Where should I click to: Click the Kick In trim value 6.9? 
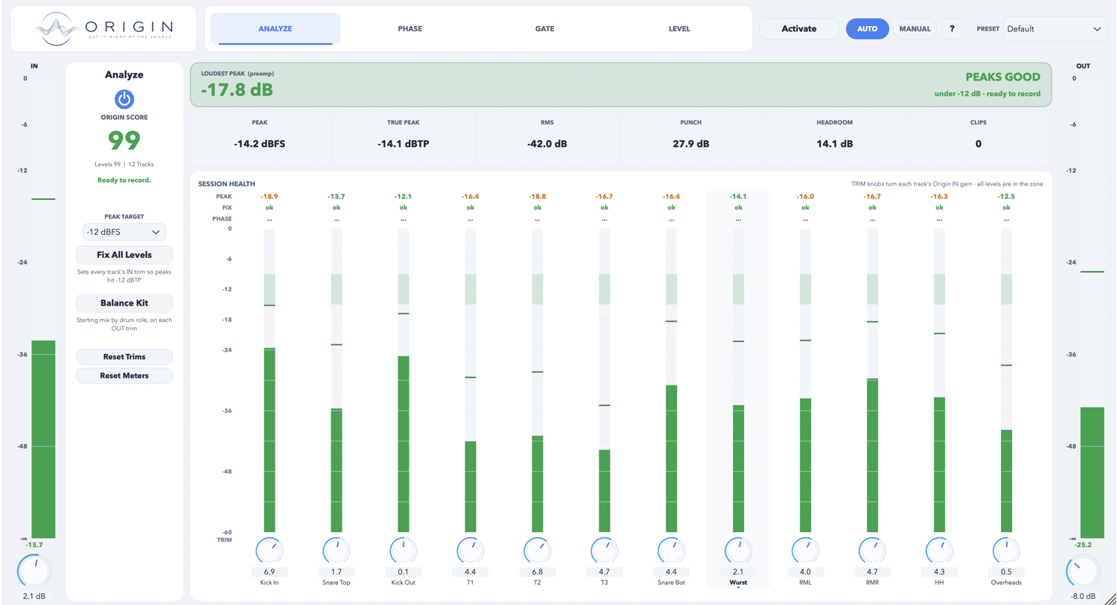270,572
